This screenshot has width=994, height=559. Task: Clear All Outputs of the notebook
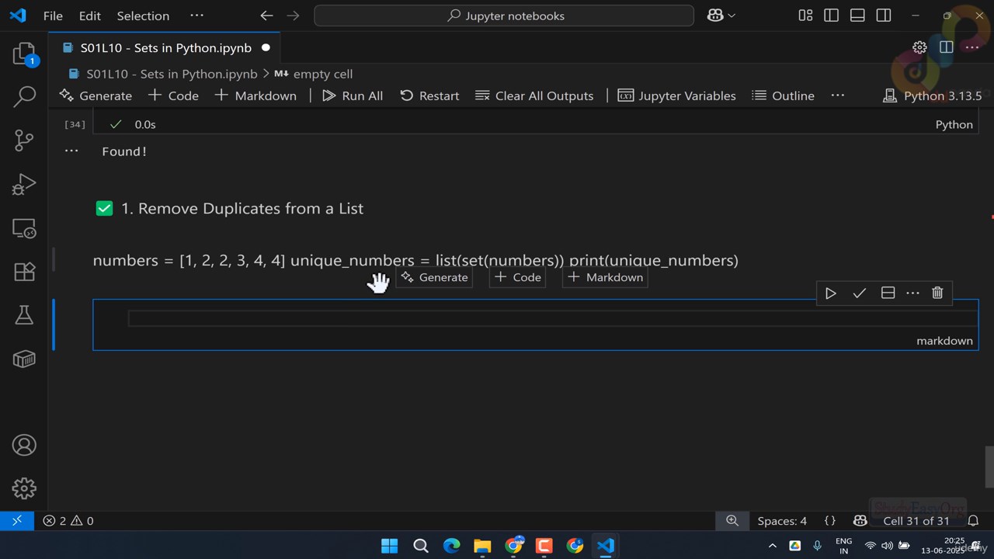tap(534, 95)
